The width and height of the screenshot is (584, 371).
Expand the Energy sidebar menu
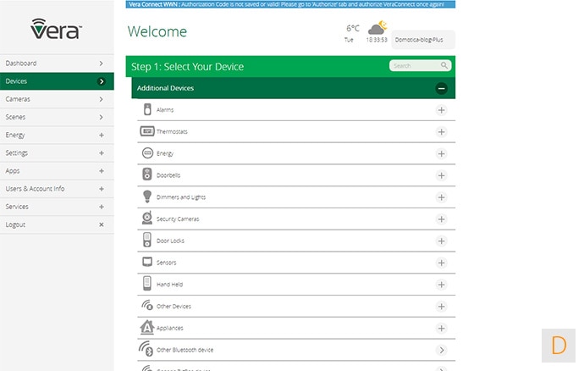coord(57,135)
